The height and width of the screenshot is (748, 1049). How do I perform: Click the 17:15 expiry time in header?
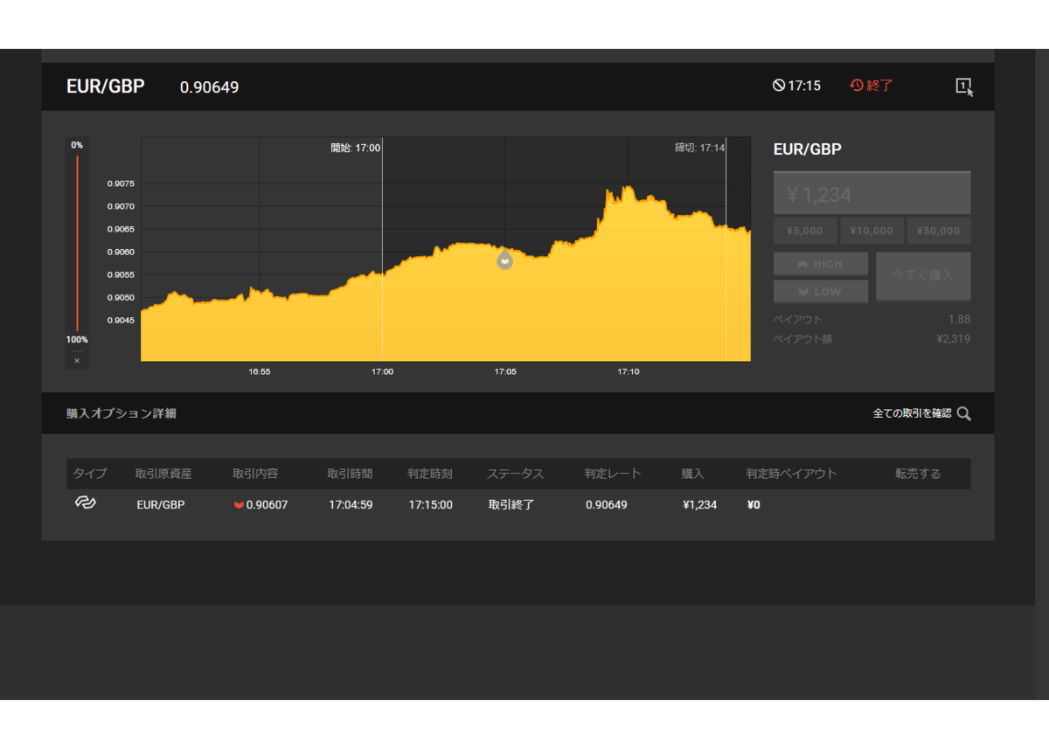804,86
